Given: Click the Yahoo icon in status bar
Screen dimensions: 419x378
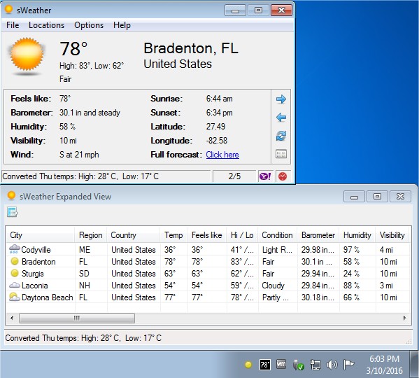Looking at the screenshot, I should [265, 176].
